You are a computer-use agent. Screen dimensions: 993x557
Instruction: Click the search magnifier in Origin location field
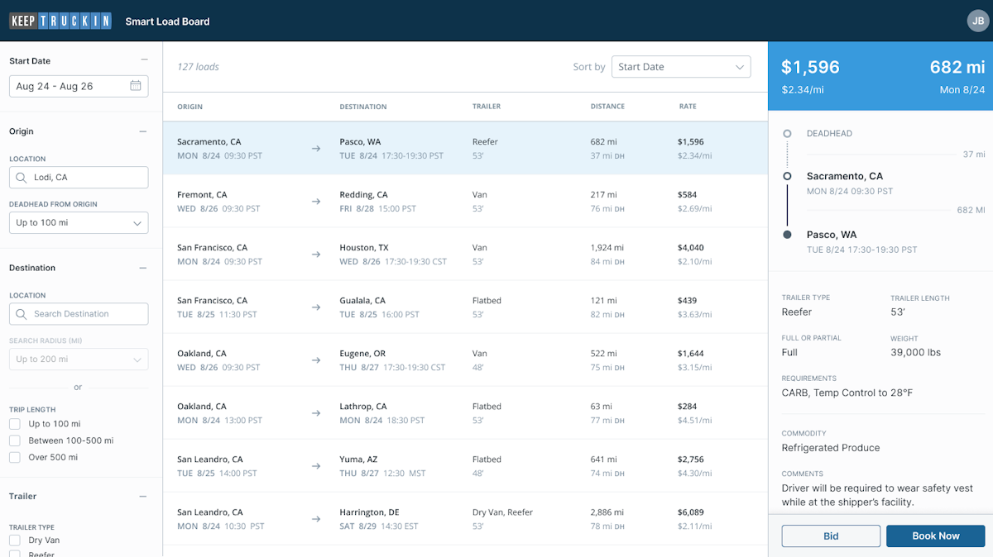[x=23, y=177]
